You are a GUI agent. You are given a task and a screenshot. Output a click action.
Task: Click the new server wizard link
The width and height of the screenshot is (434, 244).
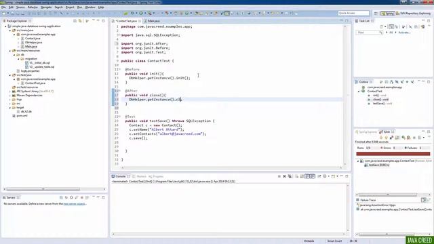click(75, 203)
